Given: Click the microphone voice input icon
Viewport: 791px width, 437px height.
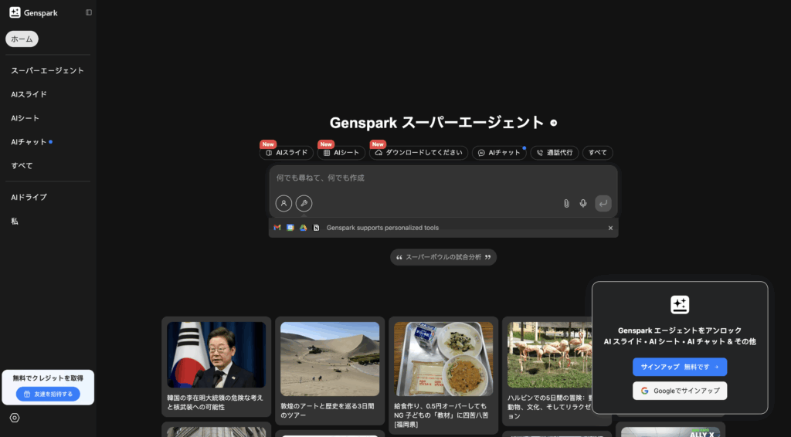Looking at the screenshot, I should 583,203.
